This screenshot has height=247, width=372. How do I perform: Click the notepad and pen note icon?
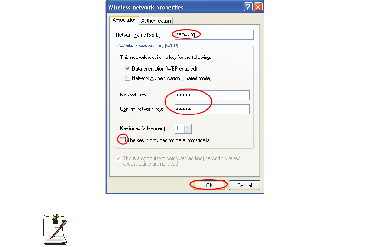55,229
